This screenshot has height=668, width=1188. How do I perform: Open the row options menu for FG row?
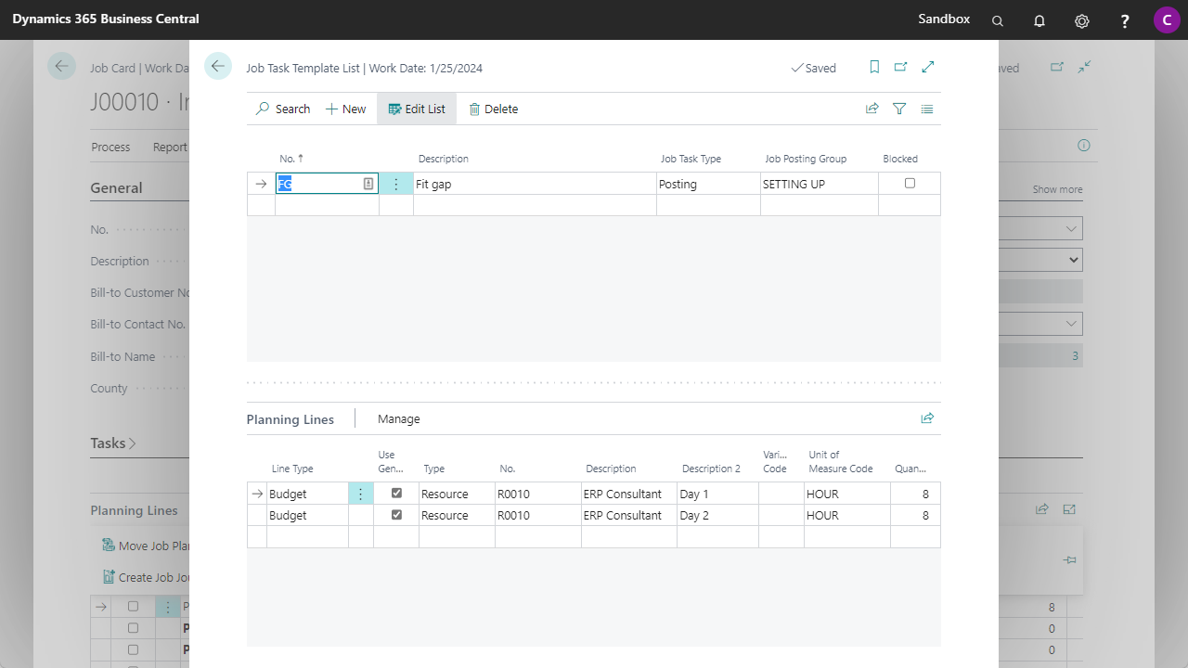(x=396, y=184)
